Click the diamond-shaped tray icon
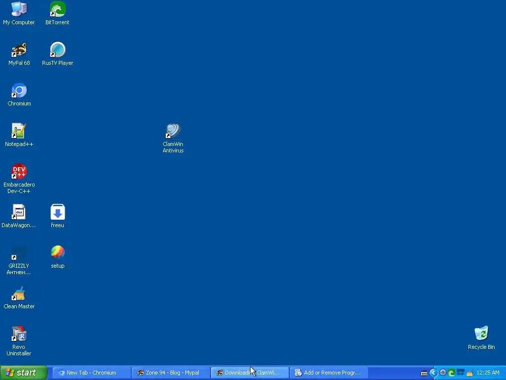This screenshot has height=380, width=506. click(x=443, y=373)
